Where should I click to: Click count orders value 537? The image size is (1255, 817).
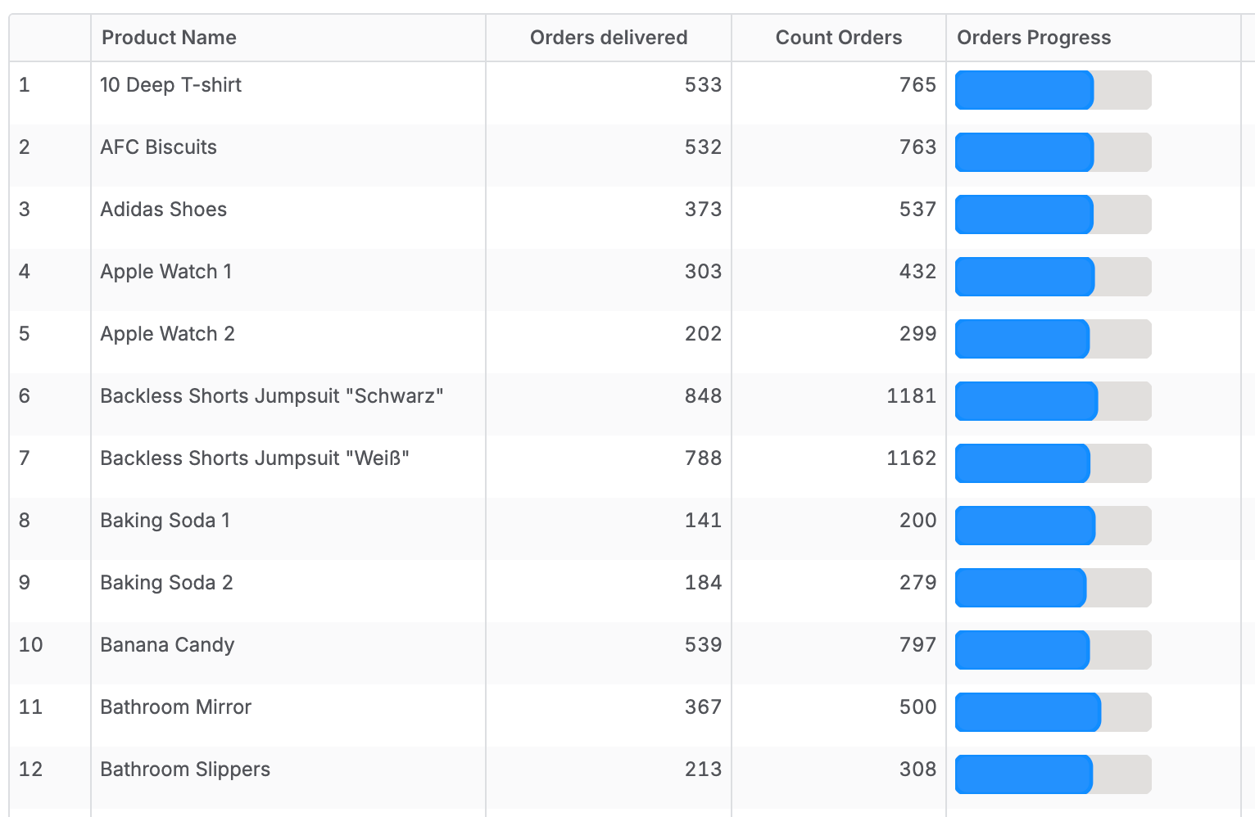tap(917, 210)
